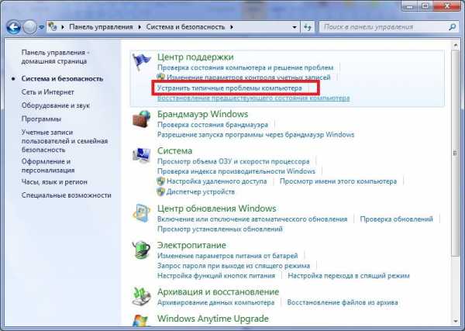Image resolution: width=465 pixels, height=331 pixels.
Task: Click Проверка обновлений link
Action: click(397, 219)
